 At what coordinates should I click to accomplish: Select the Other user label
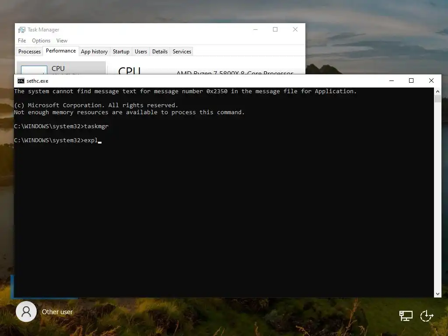click(x=57, y=311)
